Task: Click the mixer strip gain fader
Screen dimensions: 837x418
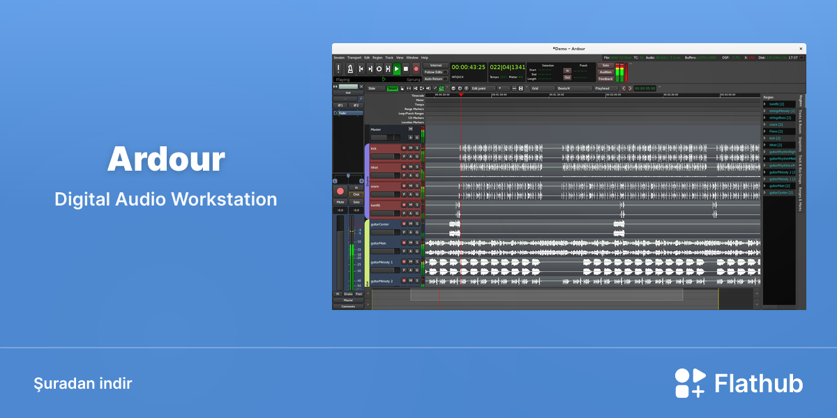Action: [x=340, y=252]
